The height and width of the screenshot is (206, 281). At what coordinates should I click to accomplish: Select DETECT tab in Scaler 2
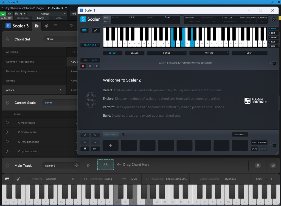point(113,53)
